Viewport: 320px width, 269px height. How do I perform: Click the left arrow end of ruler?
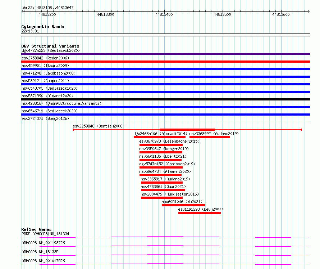pos(22,12)
